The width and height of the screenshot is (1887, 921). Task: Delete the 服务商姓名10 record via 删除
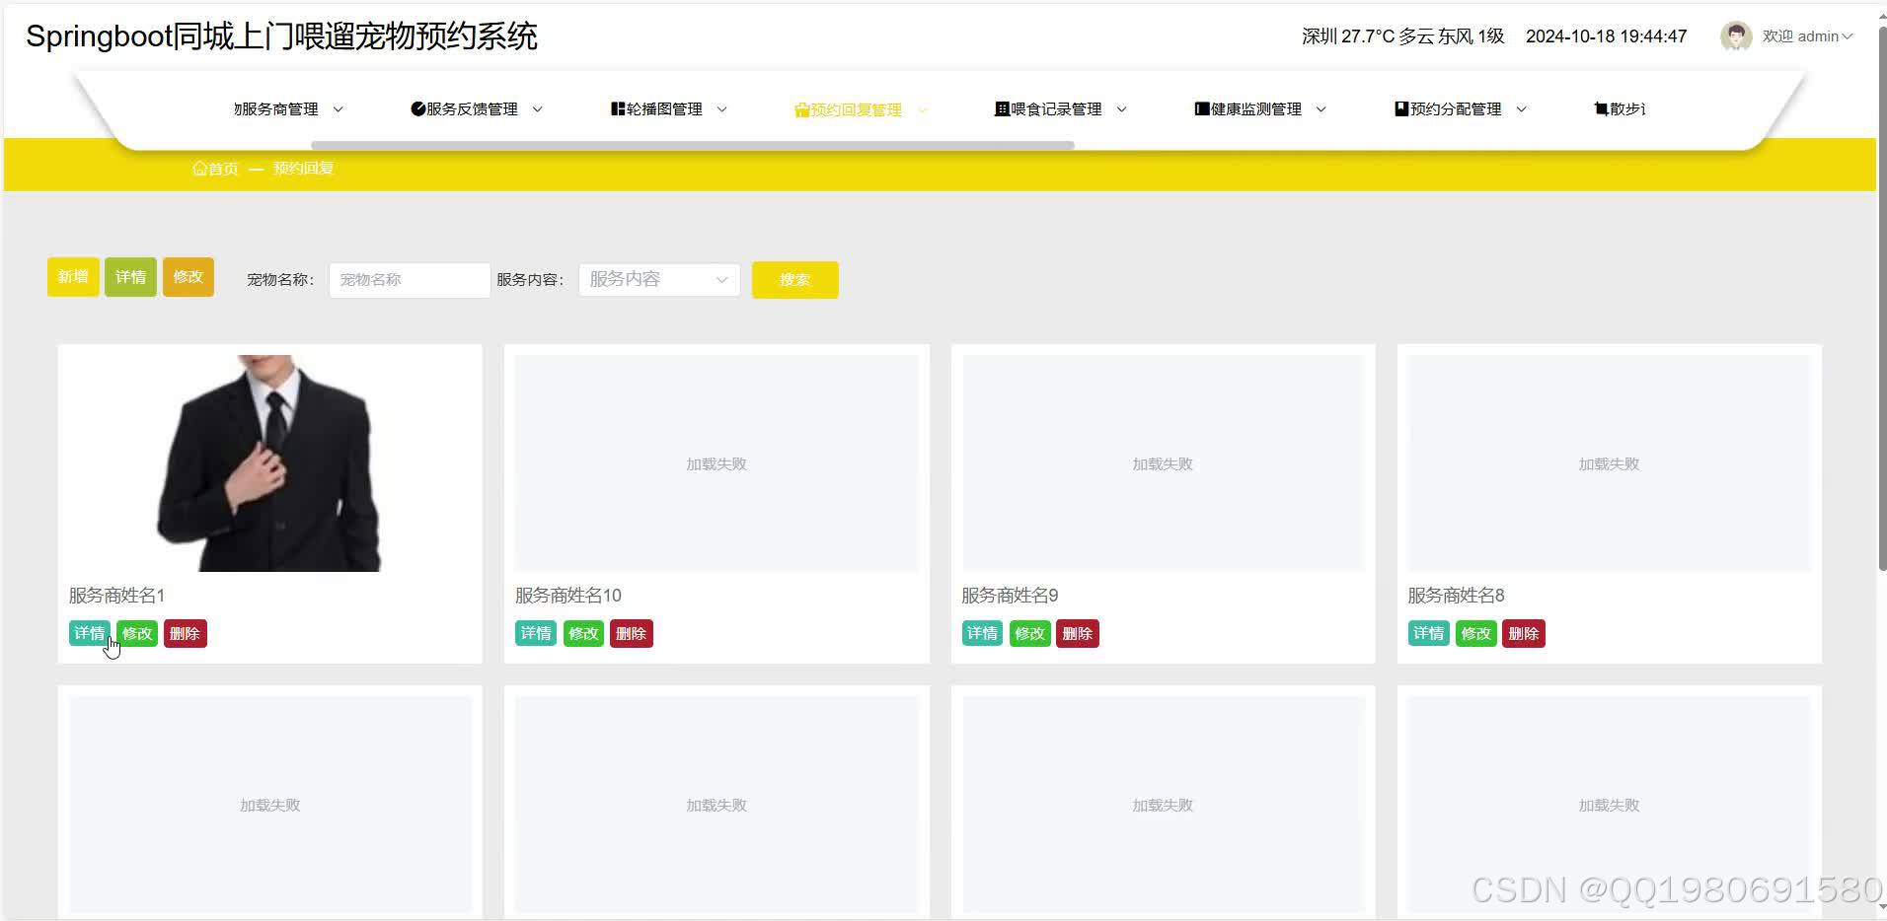tap(631, 633)
